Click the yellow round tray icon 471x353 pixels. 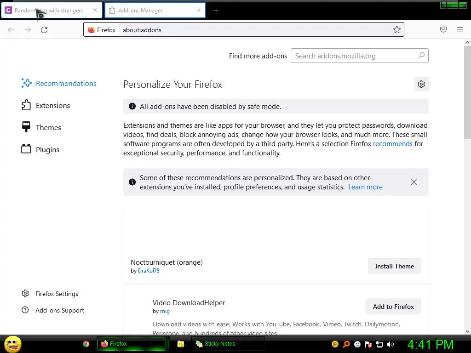pyautogui.click(x=335, y=344)
